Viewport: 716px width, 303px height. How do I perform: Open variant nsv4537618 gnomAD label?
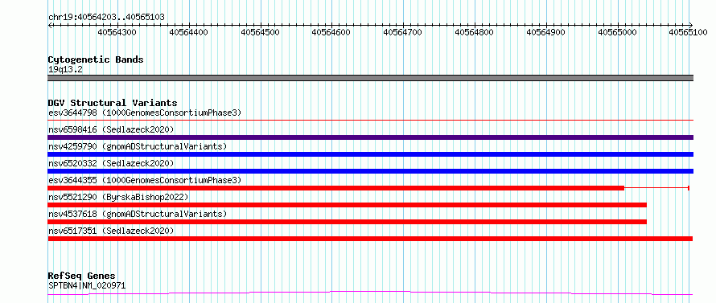click(138, 214)
